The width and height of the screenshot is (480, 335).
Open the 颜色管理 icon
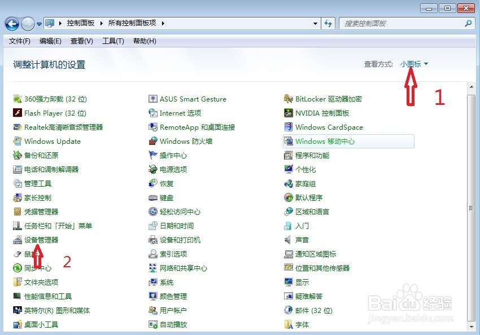[x=153, y=296]
